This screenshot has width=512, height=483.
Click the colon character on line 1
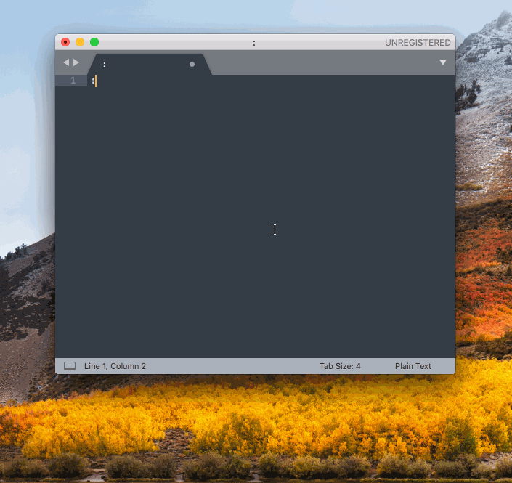(x=93, y=81)
